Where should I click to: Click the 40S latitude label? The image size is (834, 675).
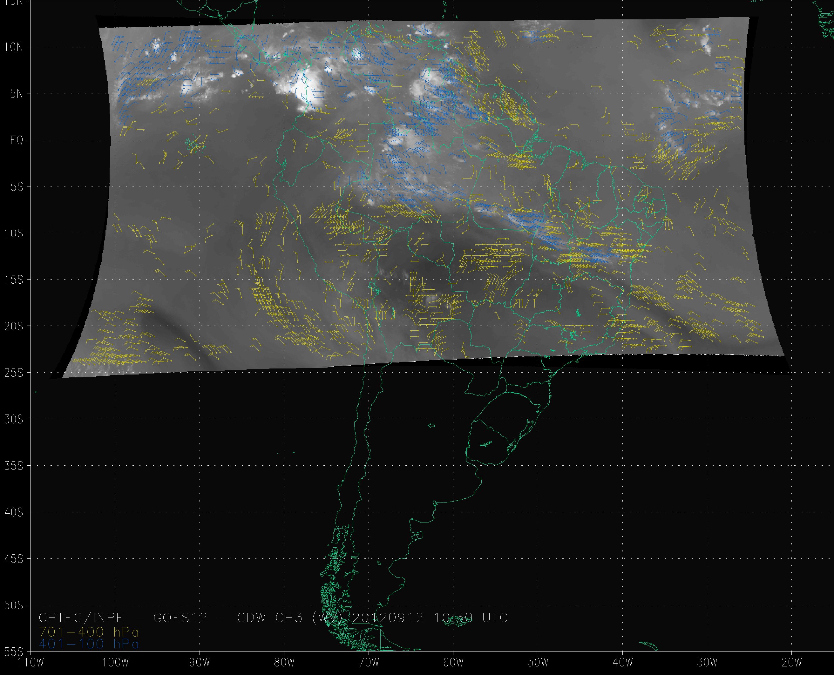(13, 512)
